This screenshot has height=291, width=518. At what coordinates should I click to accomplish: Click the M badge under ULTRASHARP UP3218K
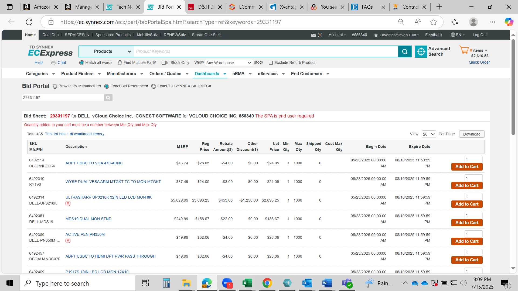pos(68,203)
